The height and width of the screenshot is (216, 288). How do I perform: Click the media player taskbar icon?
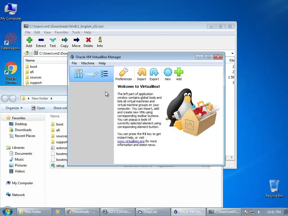click(x=58, y=211)
